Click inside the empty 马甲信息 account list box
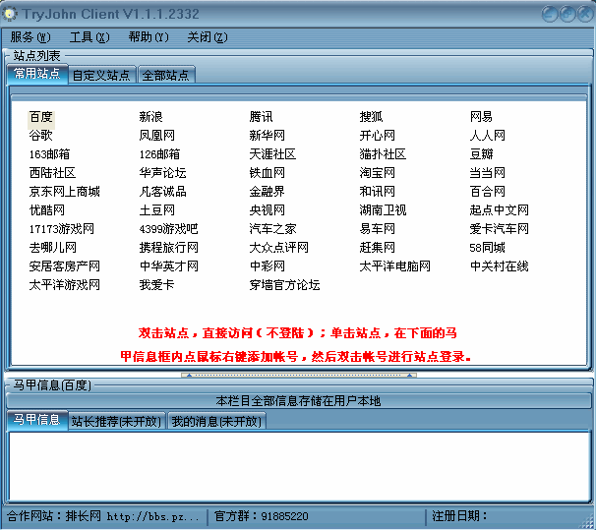The image size is (596, 530). click(299, 466)
